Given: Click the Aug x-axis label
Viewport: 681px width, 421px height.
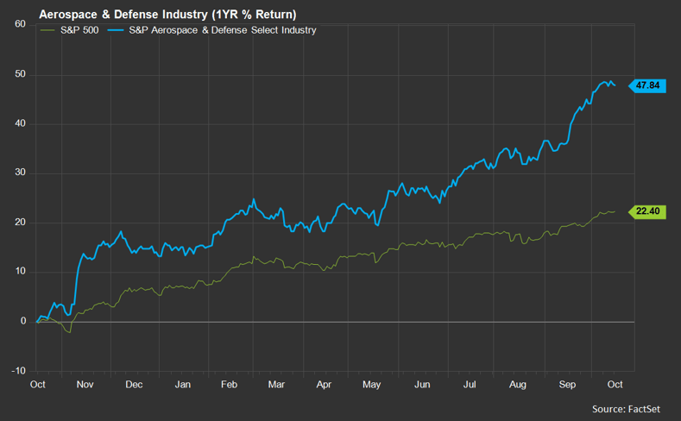Looking at the screenshot, I should 518,385.
